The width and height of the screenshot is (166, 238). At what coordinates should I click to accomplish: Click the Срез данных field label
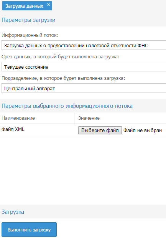click(x=61, y=57)
